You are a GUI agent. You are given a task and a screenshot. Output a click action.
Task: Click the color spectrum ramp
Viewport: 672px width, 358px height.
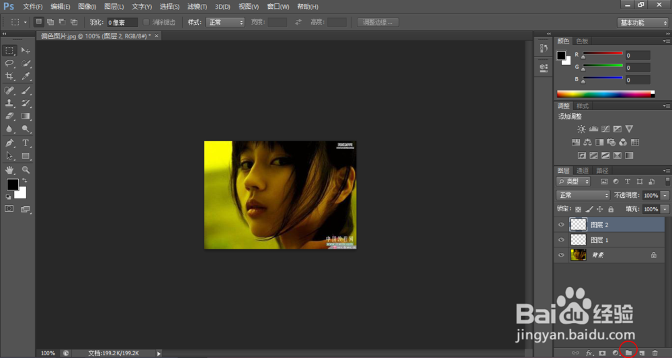(605, 94)
